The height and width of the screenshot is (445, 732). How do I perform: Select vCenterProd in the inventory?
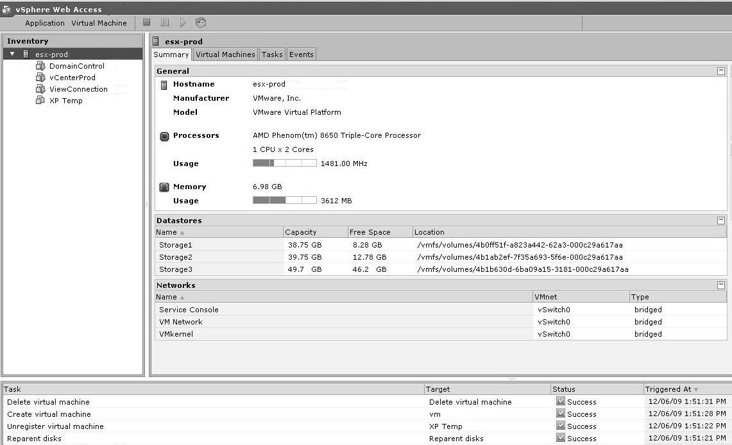pos(72,78)
